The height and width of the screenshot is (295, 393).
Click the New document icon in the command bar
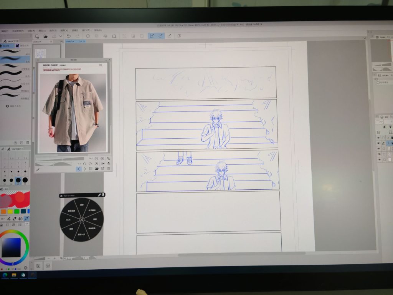point(37,36)
